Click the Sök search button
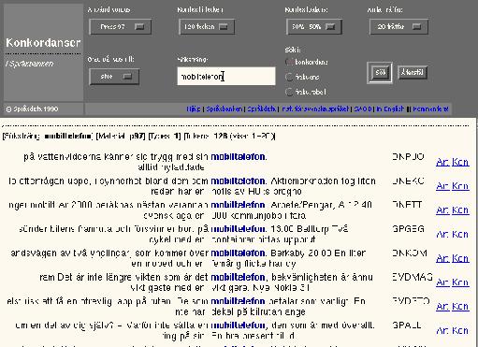 click(380, 73)
